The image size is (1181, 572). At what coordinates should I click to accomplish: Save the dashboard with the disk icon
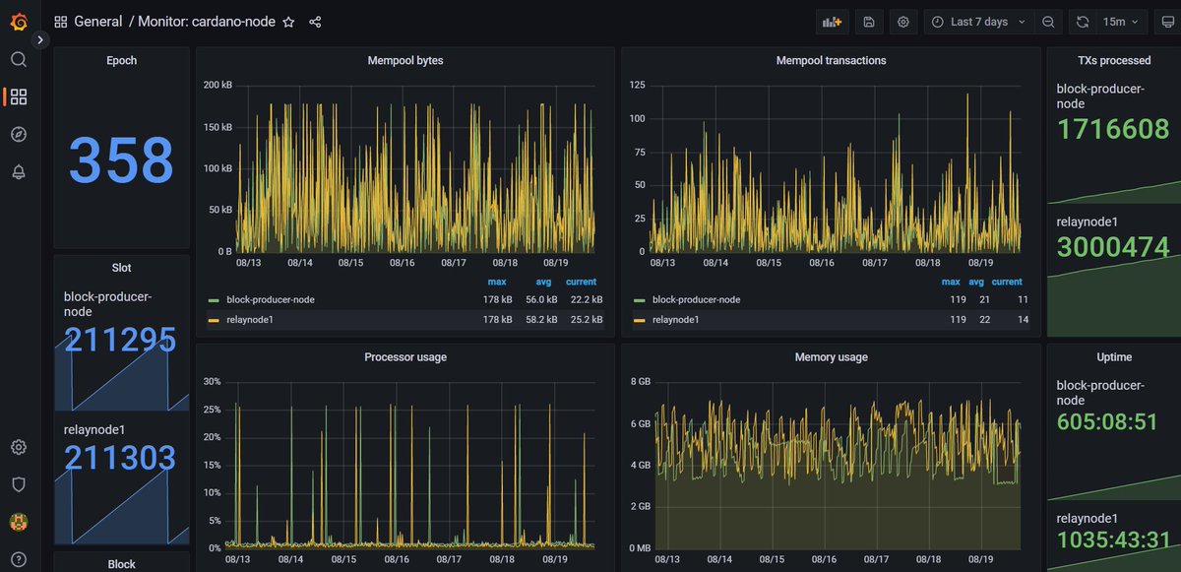[868, 22]
